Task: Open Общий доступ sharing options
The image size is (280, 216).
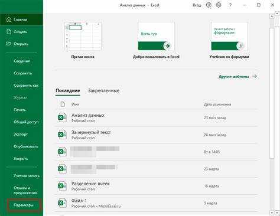Action: [x=26, y=122]
